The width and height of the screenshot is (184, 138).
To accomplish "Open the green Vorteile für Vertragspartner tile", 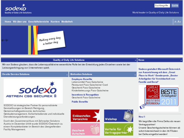I will point(118,129).
